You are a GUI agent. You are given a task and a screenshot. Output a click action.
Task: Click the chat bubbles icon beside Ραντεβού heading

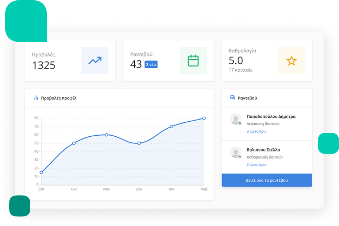tap(233, 98)
